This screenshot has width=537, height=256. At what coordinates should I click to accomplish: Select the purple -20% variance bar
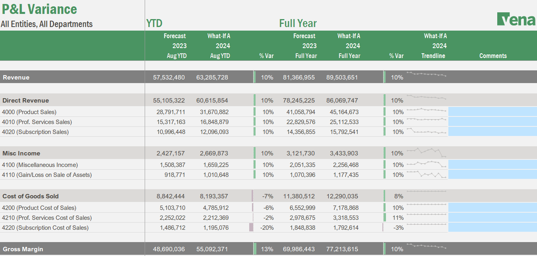[x=252, y=227]
